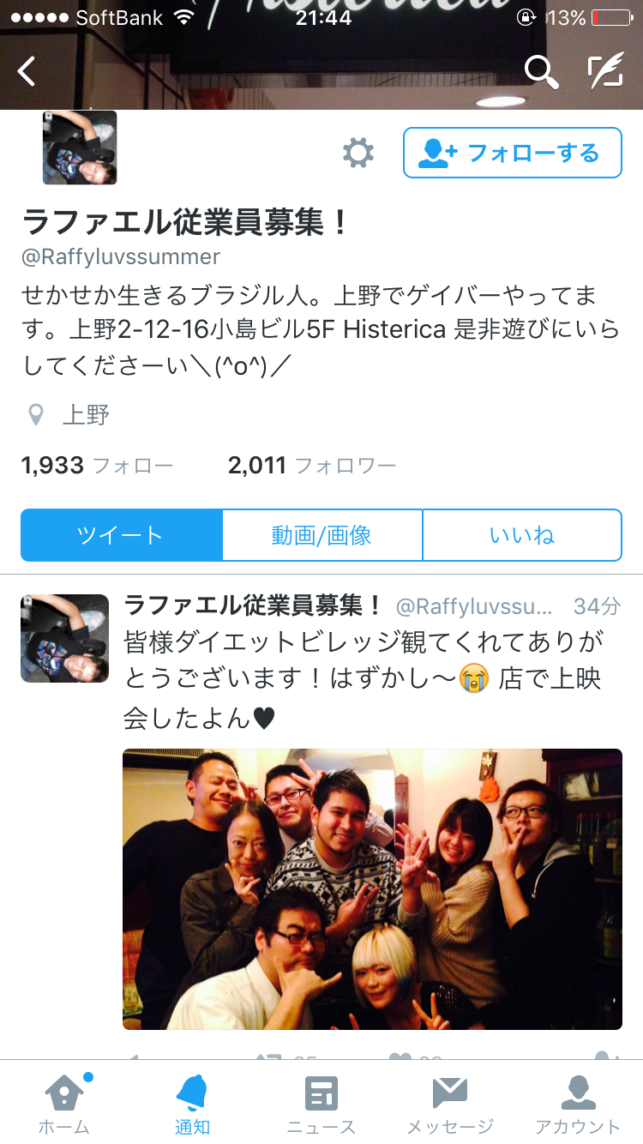Select the ツイート segment tab
This screenshot has width=643, height=1144.
point(121,535)
